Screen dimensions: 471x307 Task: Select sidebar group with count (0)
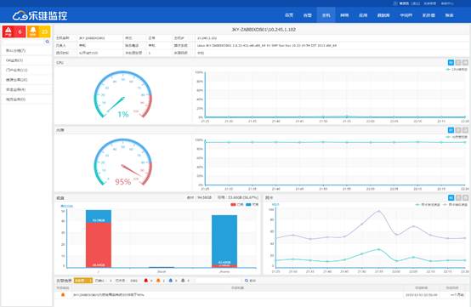tap(26, 99)
